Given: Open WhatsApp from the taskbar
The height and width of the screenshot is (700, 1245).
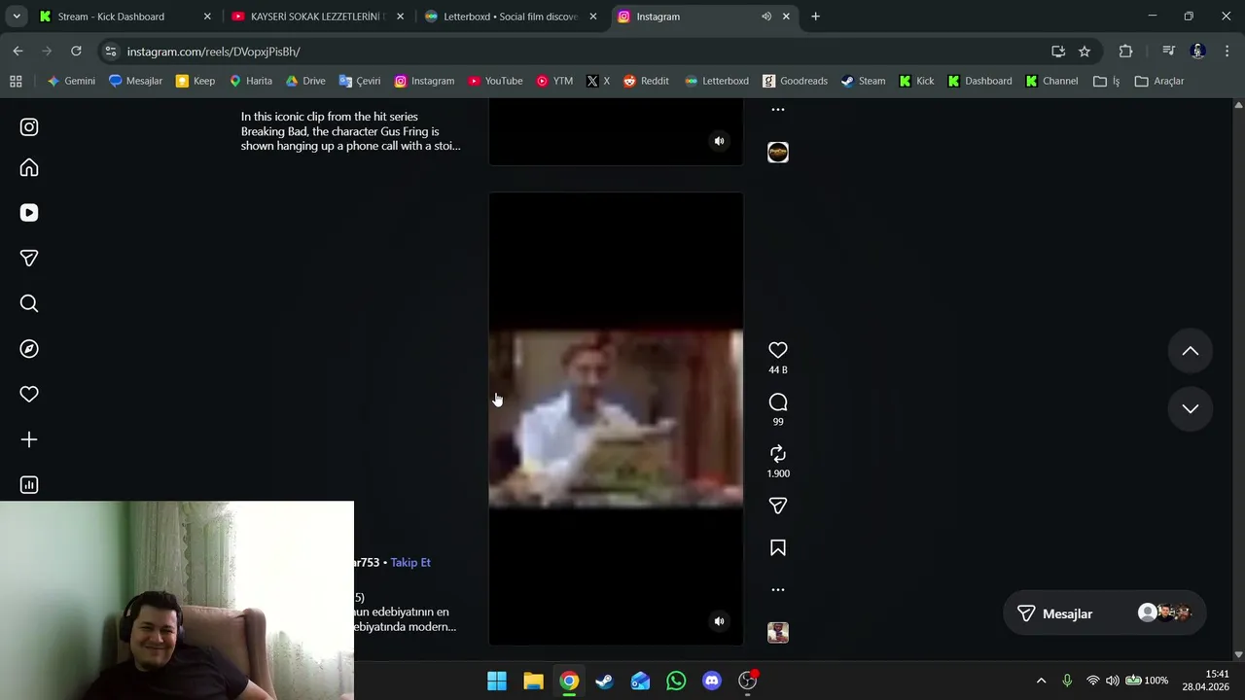Looking at the screenshot, I should [x=676, y=681].
